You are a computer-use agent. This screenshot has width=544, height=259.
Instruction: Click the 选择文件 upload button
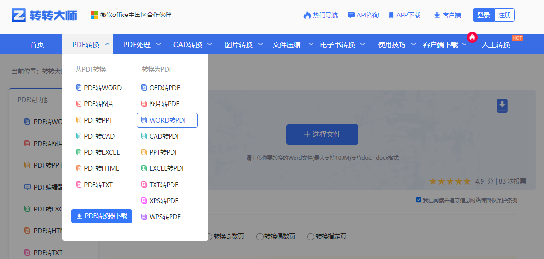click(x=322, y=134)
